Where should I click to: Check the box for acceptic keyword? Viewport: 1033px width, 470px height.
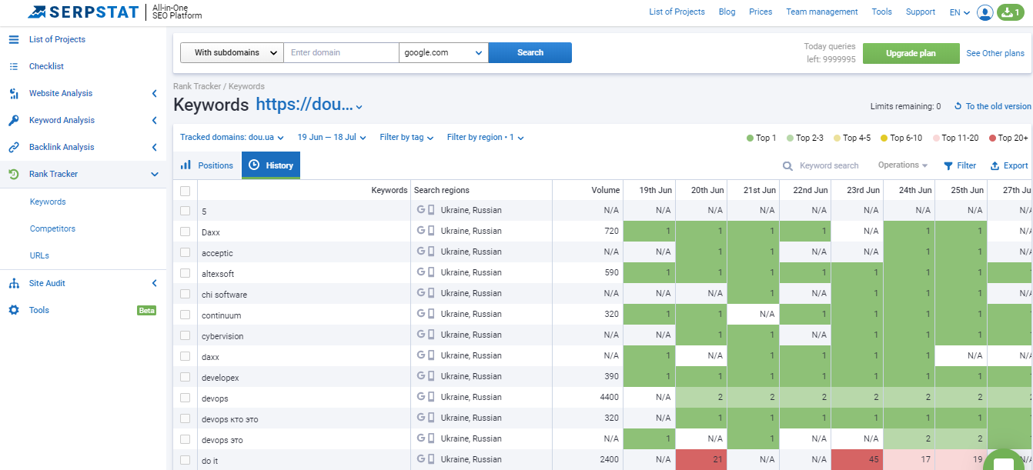(185, 252)
